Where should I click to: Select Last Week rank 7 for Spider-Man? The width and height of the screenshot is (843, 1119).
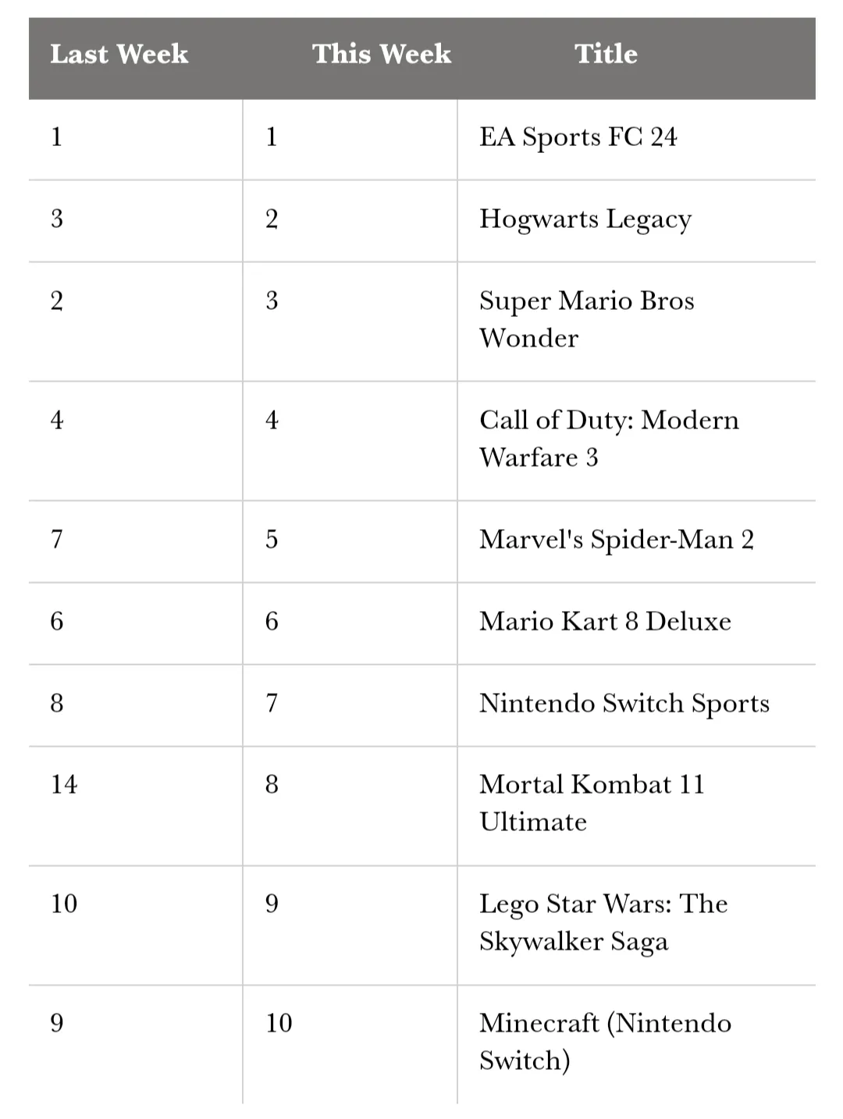57,540
